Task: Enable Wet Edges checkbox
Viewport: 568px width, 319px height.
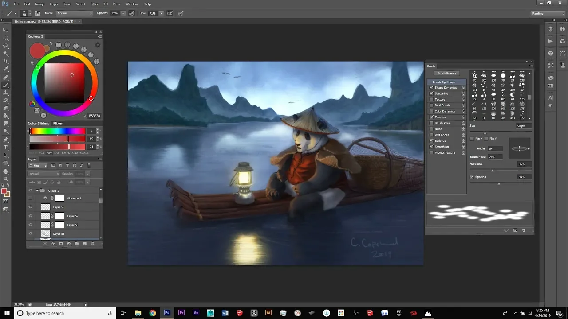Action: [431, 135]
